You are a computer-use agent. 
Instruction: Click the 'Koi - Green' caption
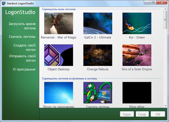[137, 37]
